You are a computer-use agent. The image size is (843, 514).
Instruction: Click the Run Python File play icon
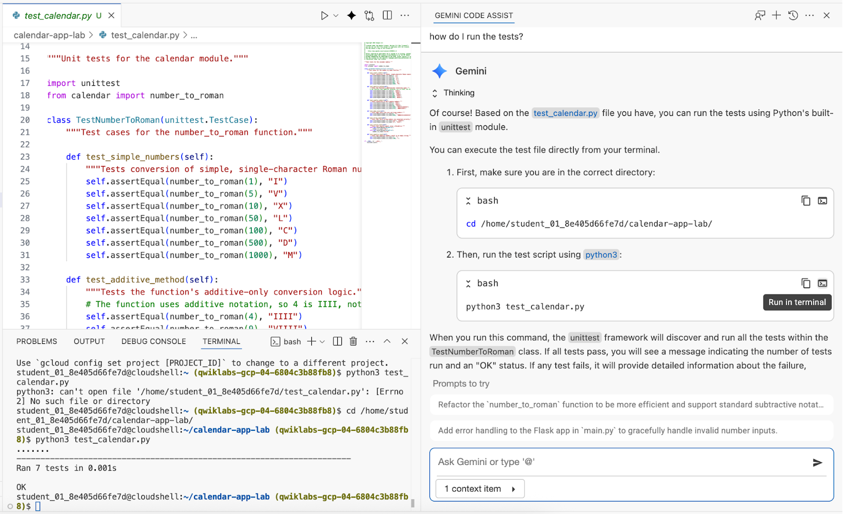(x=325, y=16)
